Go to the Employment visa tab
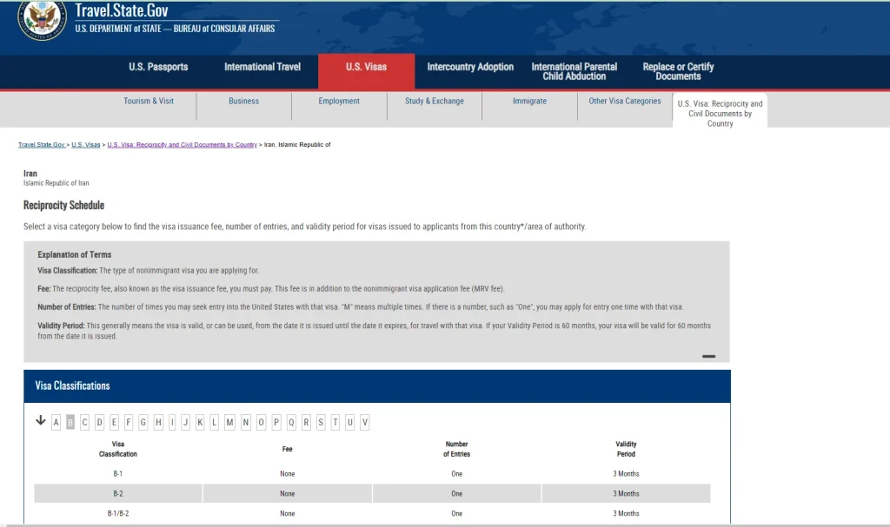890x527 pixels. pos(339,101)
